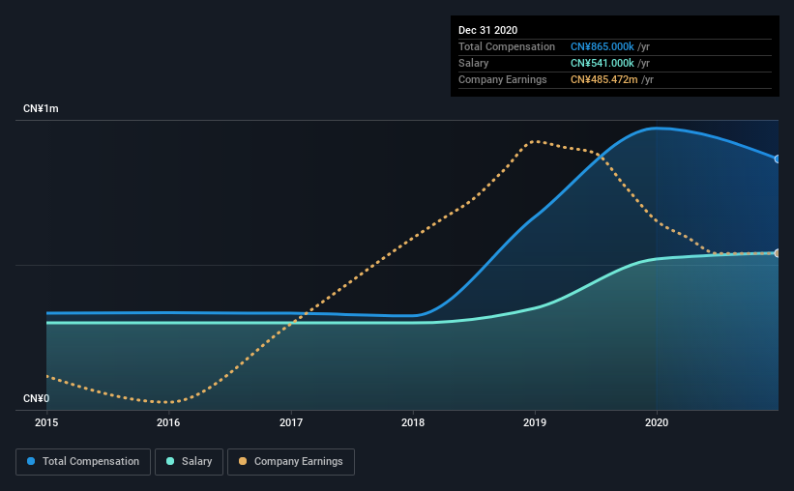Select the 2019 x-axis label
The image size is (794, 491).
click(x=535, y=422)
